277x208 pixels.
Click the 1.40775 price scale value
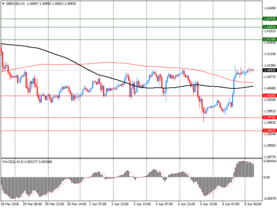270,77
